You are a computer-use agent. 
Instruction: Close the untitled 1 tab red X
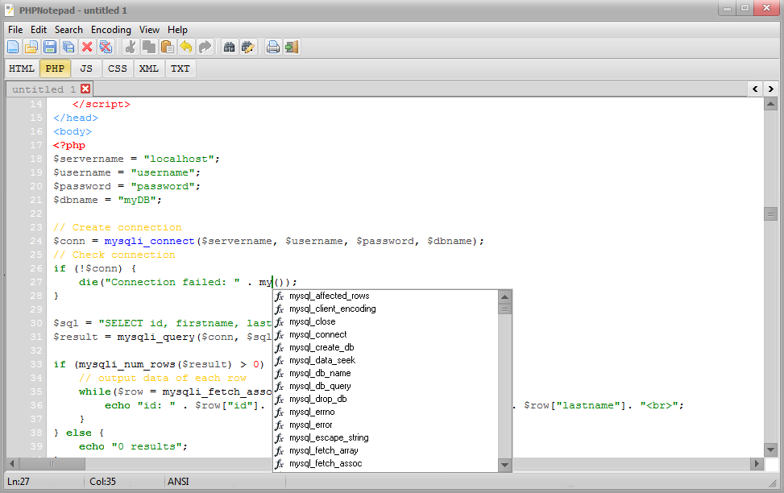point(85,89)
